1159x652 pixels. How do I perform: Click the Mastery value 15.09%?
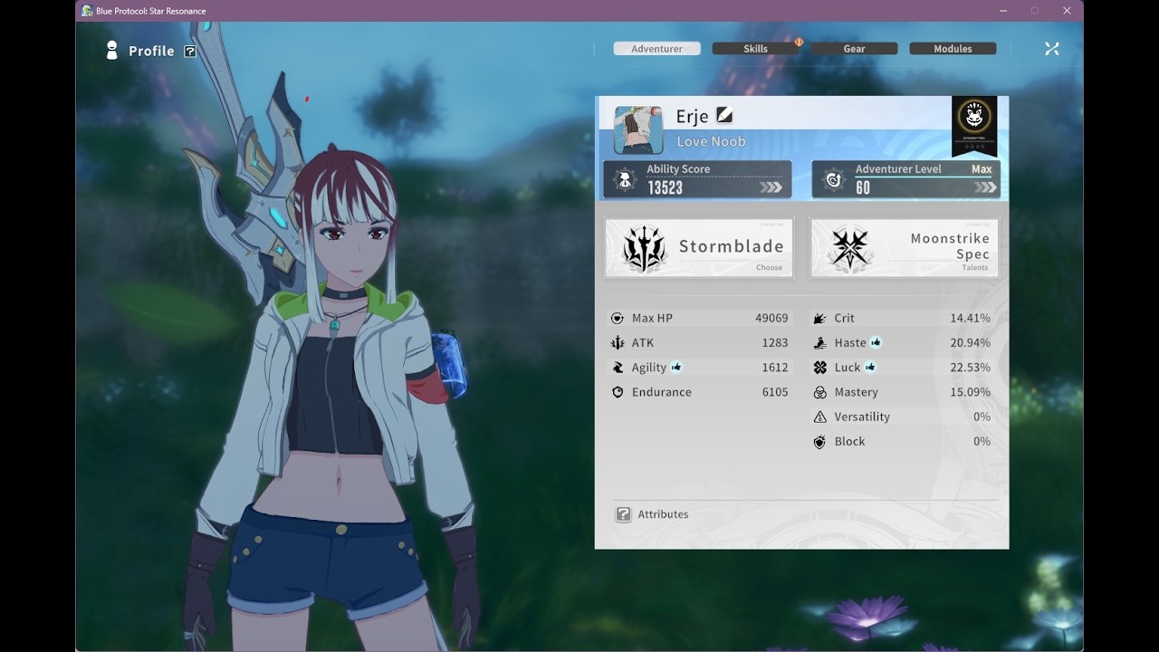pyautogui.click(x=970, y=392)
